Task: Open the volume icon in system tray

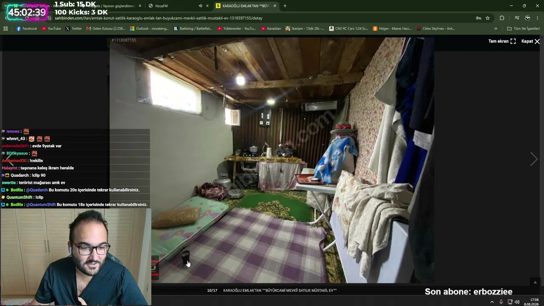Action: click(x=517, y=302)
